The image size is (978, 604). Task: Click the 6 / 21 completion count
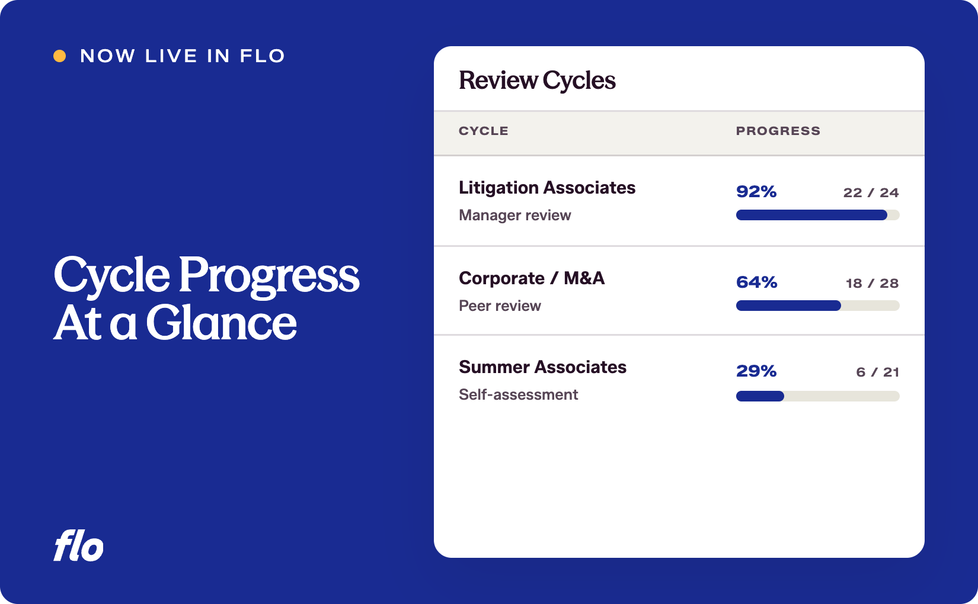tap(877, 372)
